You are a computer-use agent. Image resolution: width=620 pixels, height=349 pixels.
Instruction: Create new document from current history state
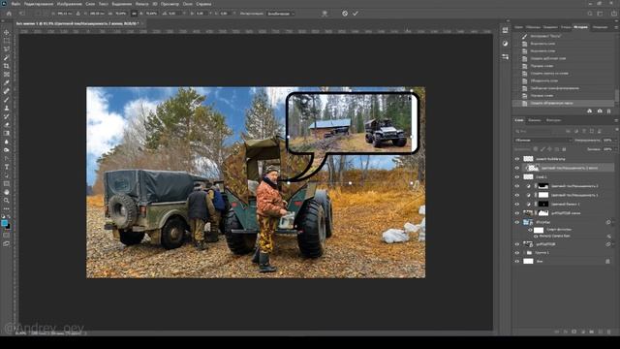590,111
